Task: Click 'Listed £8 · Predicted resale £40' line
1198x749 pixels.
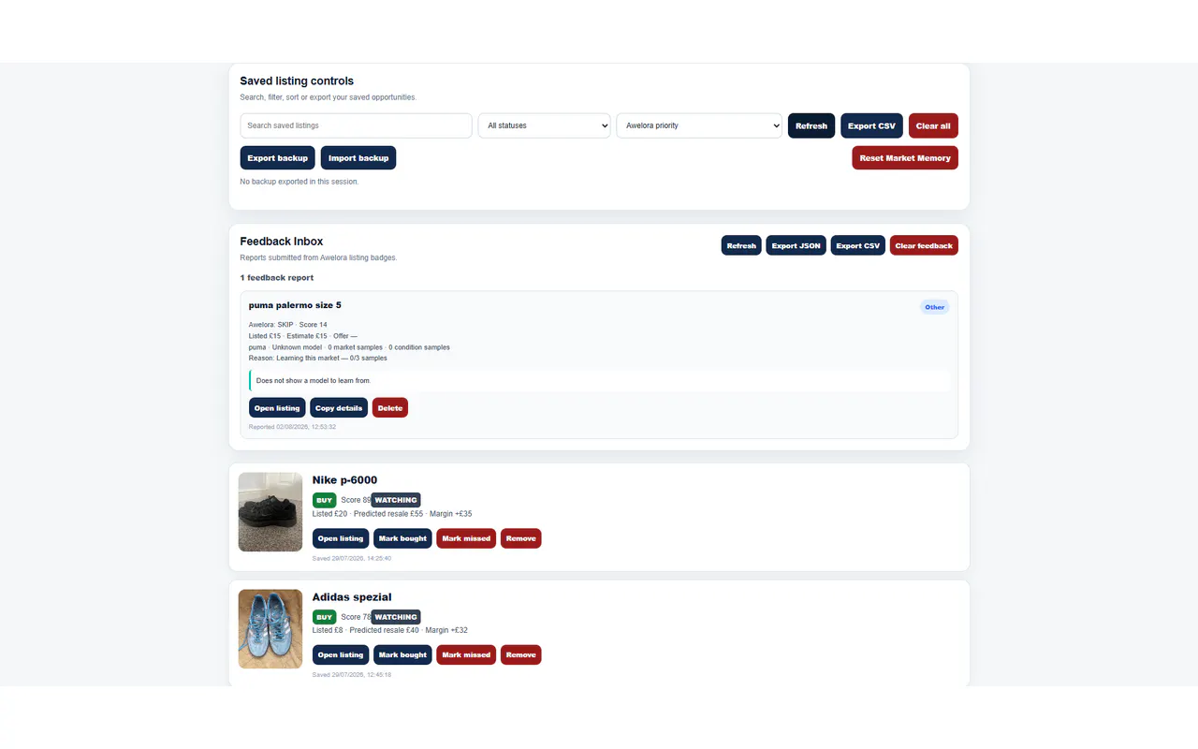Action: [x=390, y=630]
